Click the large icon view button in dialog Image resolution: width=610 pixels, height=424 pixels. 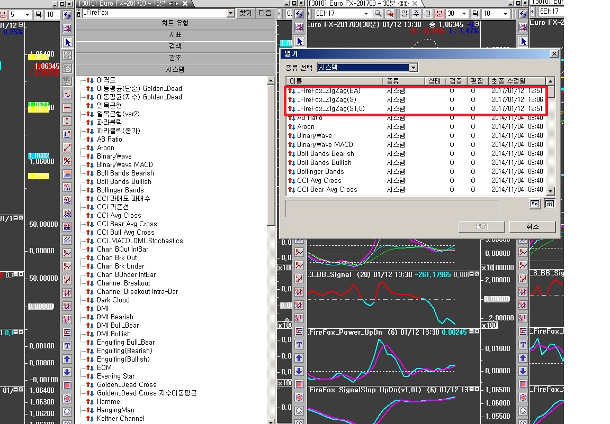point(535,204)
